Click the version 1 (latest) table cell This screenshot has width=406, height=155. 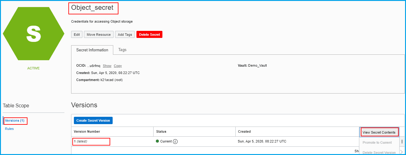92,142
